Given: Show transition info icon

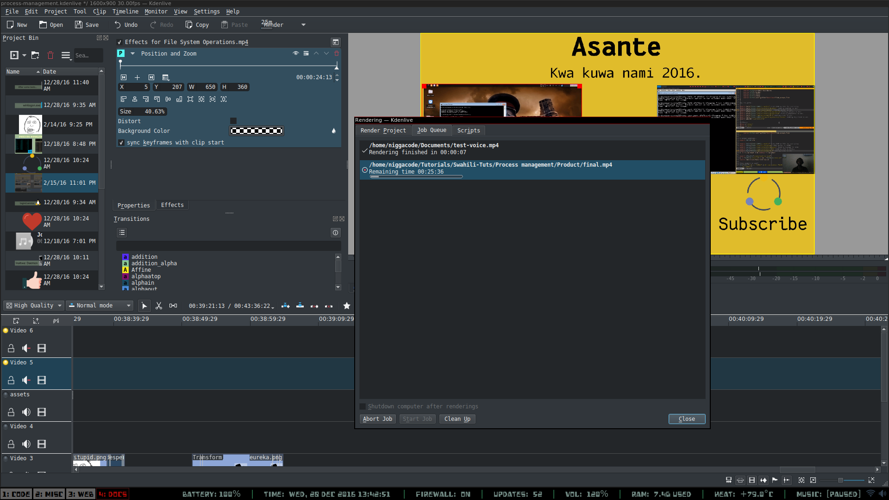Looking at the screenshot, I should coord(336,232).
